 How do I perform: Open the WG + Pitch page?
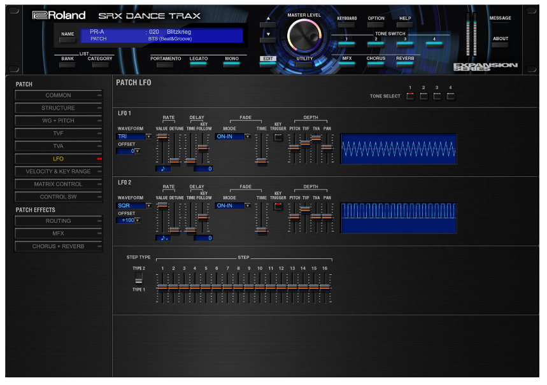coord(58,121)
